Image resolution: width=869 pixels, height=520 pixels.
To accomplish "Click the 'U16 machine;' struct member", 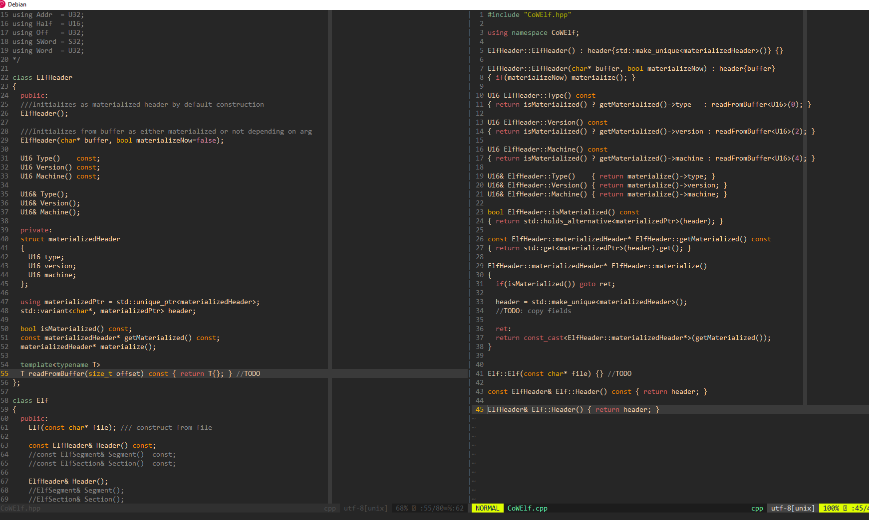I will click(x=52, y=275).
